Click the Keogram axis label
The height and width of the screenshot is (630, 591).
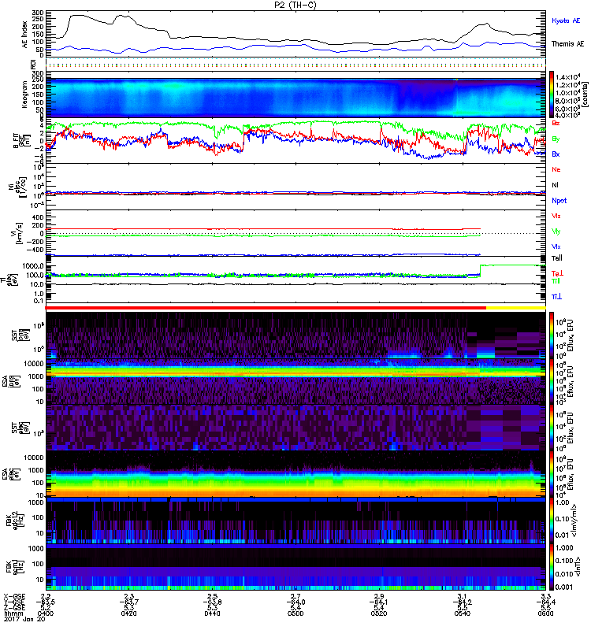pos(25,94)
